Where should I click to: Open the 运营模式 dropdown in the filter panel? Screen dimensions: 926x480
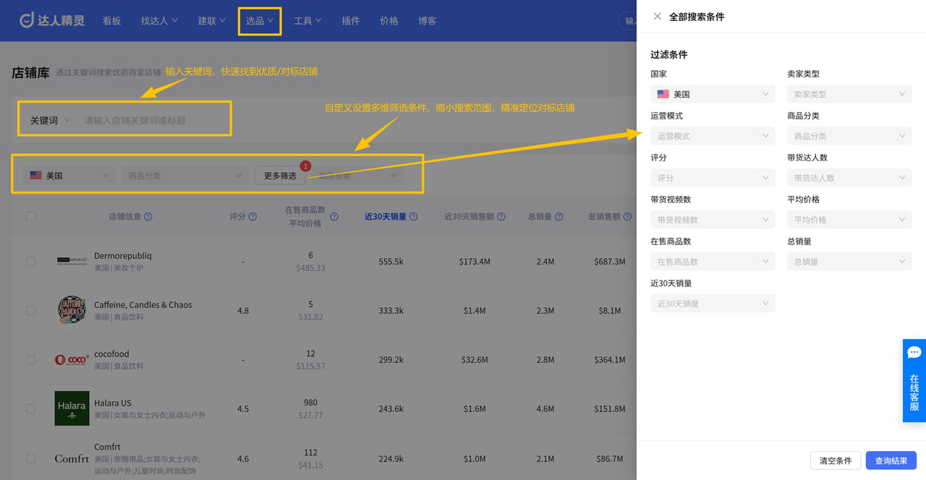point(713,135)
